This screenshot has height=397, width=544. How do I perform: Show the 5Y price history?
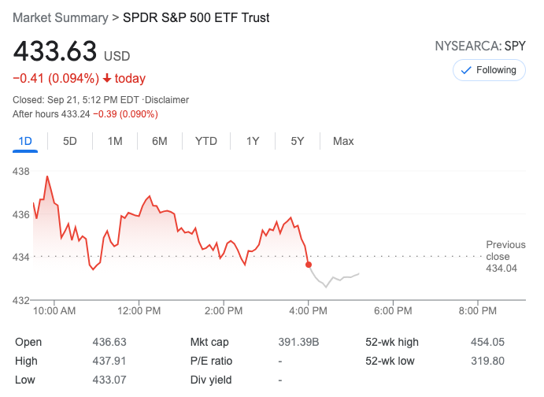point(297,141)
